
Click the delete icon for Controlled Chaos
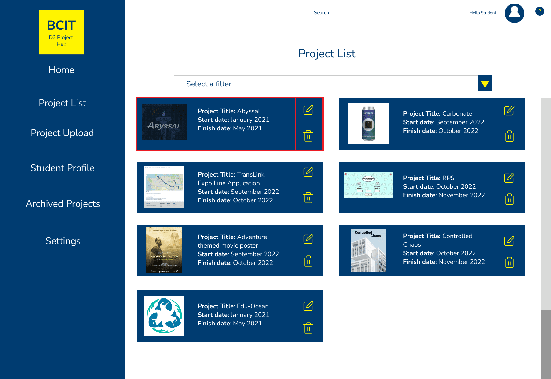click(509, 262)
